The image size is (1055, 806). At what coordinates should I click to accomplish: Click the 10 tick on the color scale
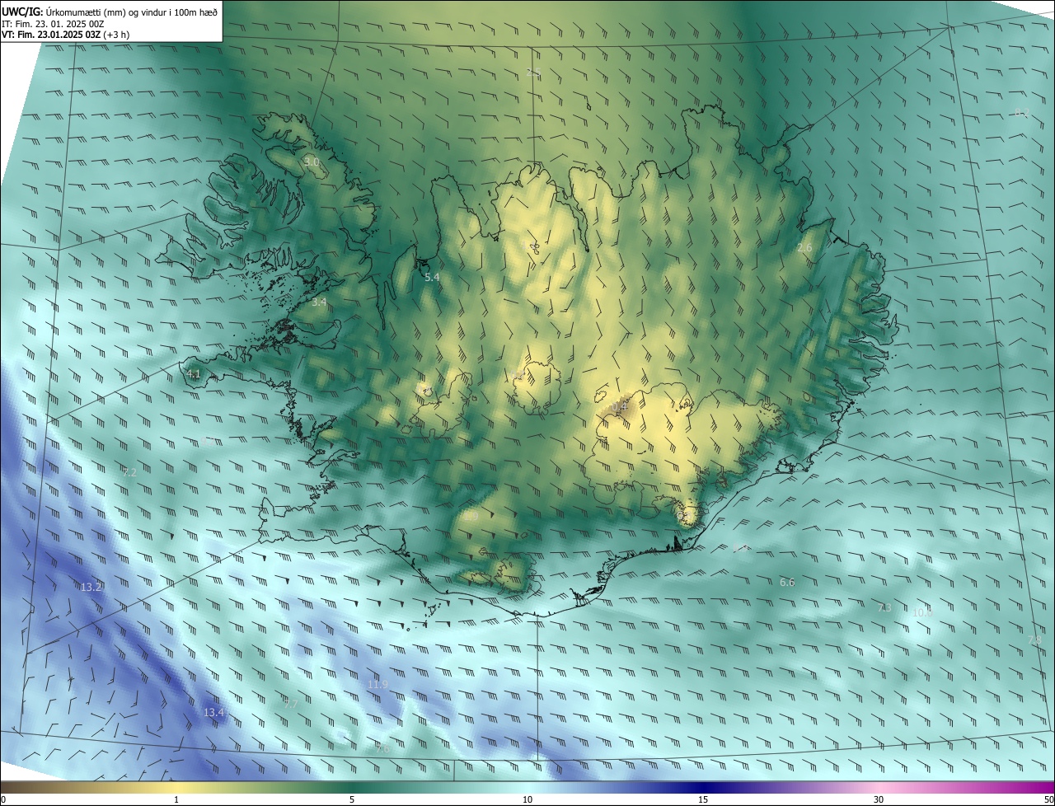(527, 799)
